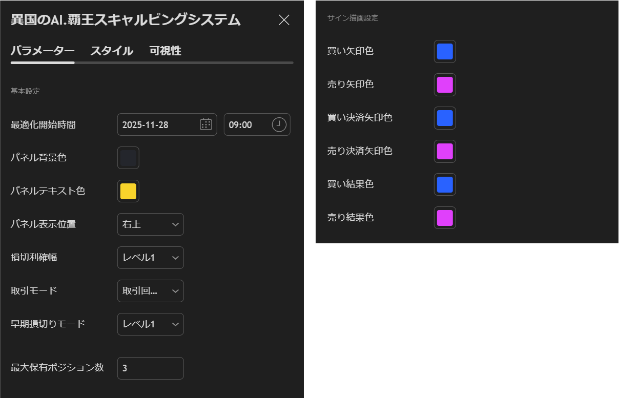Viewport: 619px width, 398px height.
Task: Click the 2025-11-28 date field
Action: point(154,124)
